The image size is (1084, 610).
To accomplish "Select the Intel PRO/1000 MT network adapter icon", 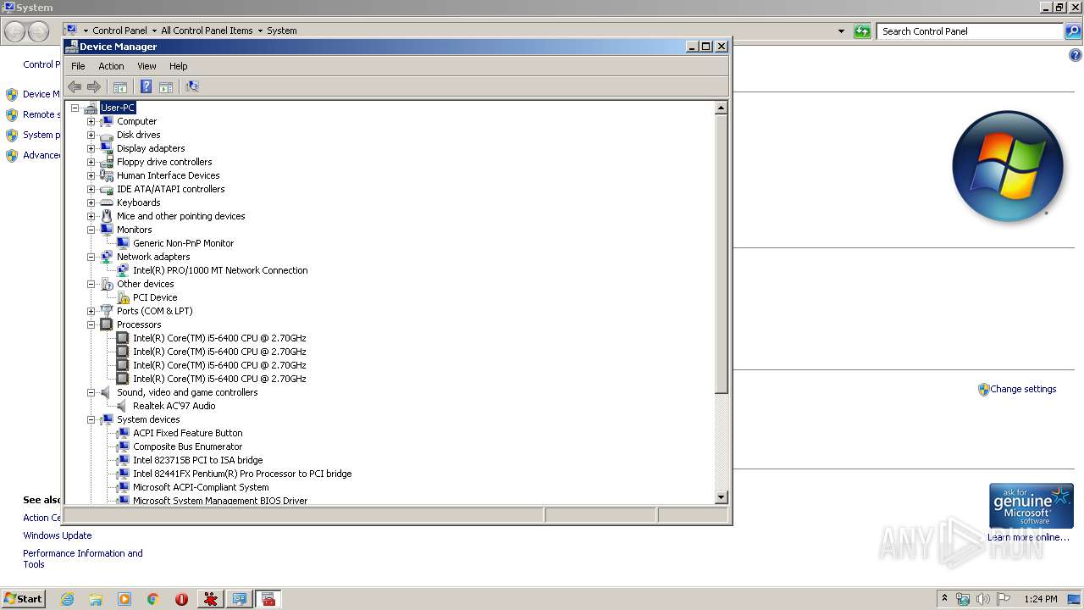I will tap(124, 270).
